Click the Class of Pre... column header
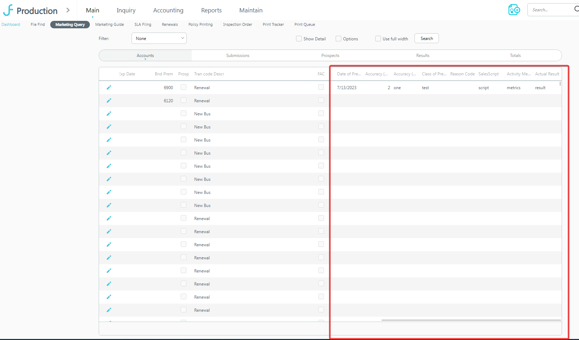This screenshot has width=579, height=340. point(434,74)
